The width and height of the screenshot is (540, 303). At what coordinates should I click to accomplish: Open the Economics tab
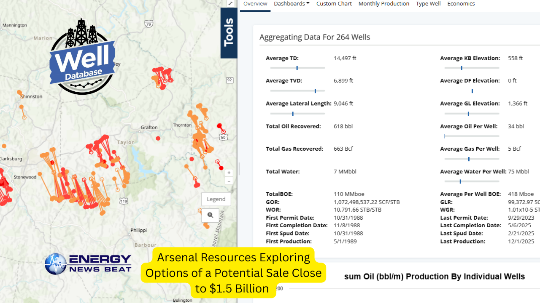461,4
